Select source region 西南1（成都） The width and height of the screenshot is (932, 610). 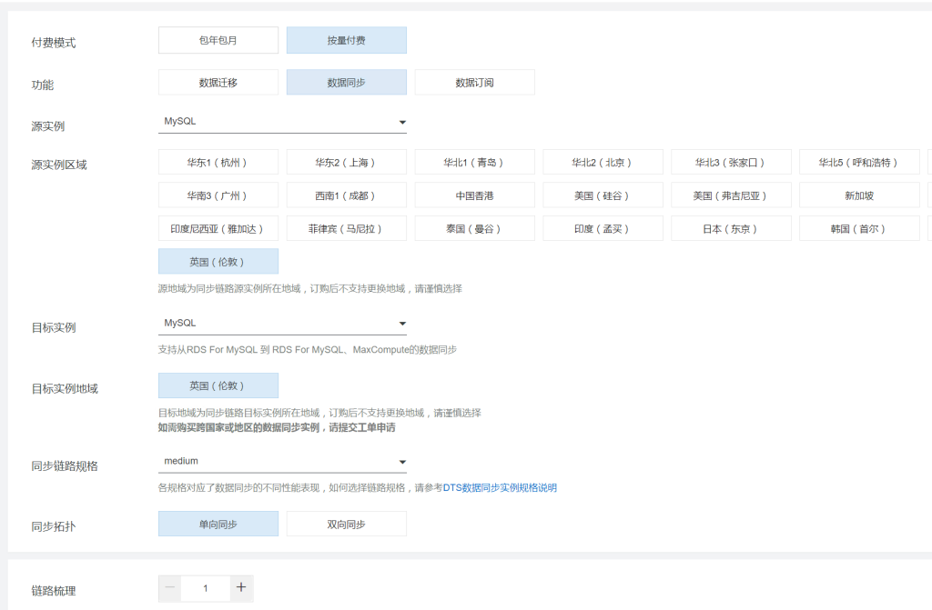(x=347, y=195)
